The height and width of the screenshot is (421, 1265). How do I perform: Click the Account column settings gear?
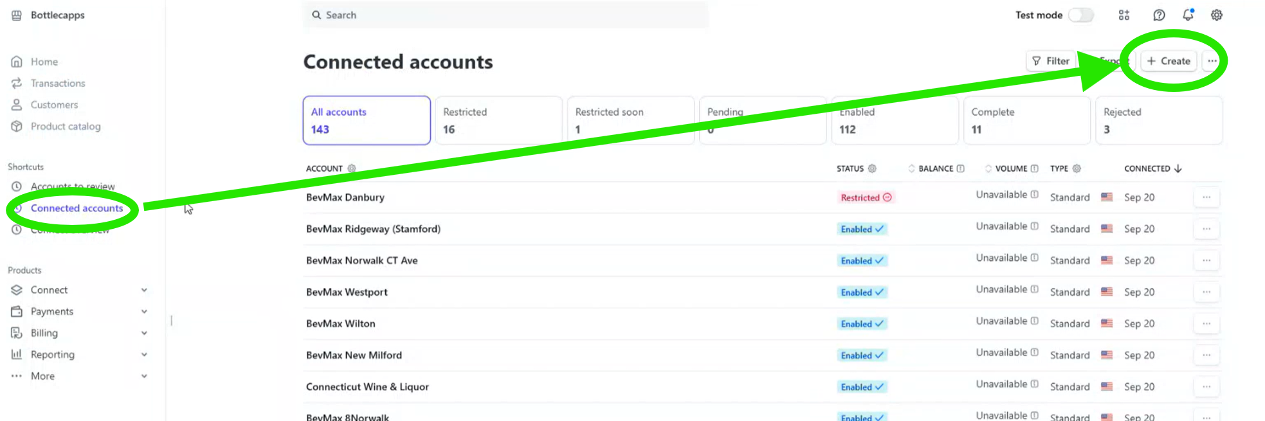coord(352,168)
